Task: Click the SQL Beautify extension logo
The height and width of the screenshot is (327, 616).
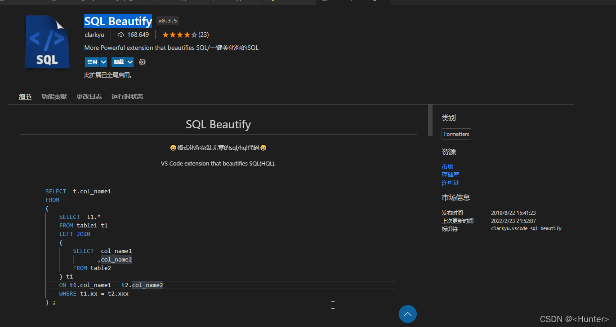Action: tap(47, 42)
